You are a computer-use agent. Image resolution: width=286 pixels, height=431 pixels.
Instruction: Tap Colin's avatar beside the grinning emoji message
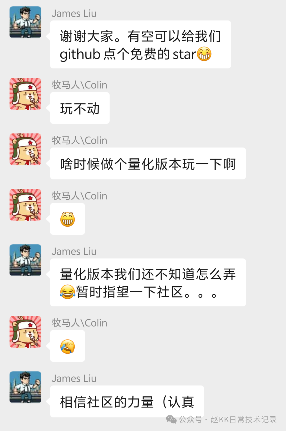coord(25,205)
